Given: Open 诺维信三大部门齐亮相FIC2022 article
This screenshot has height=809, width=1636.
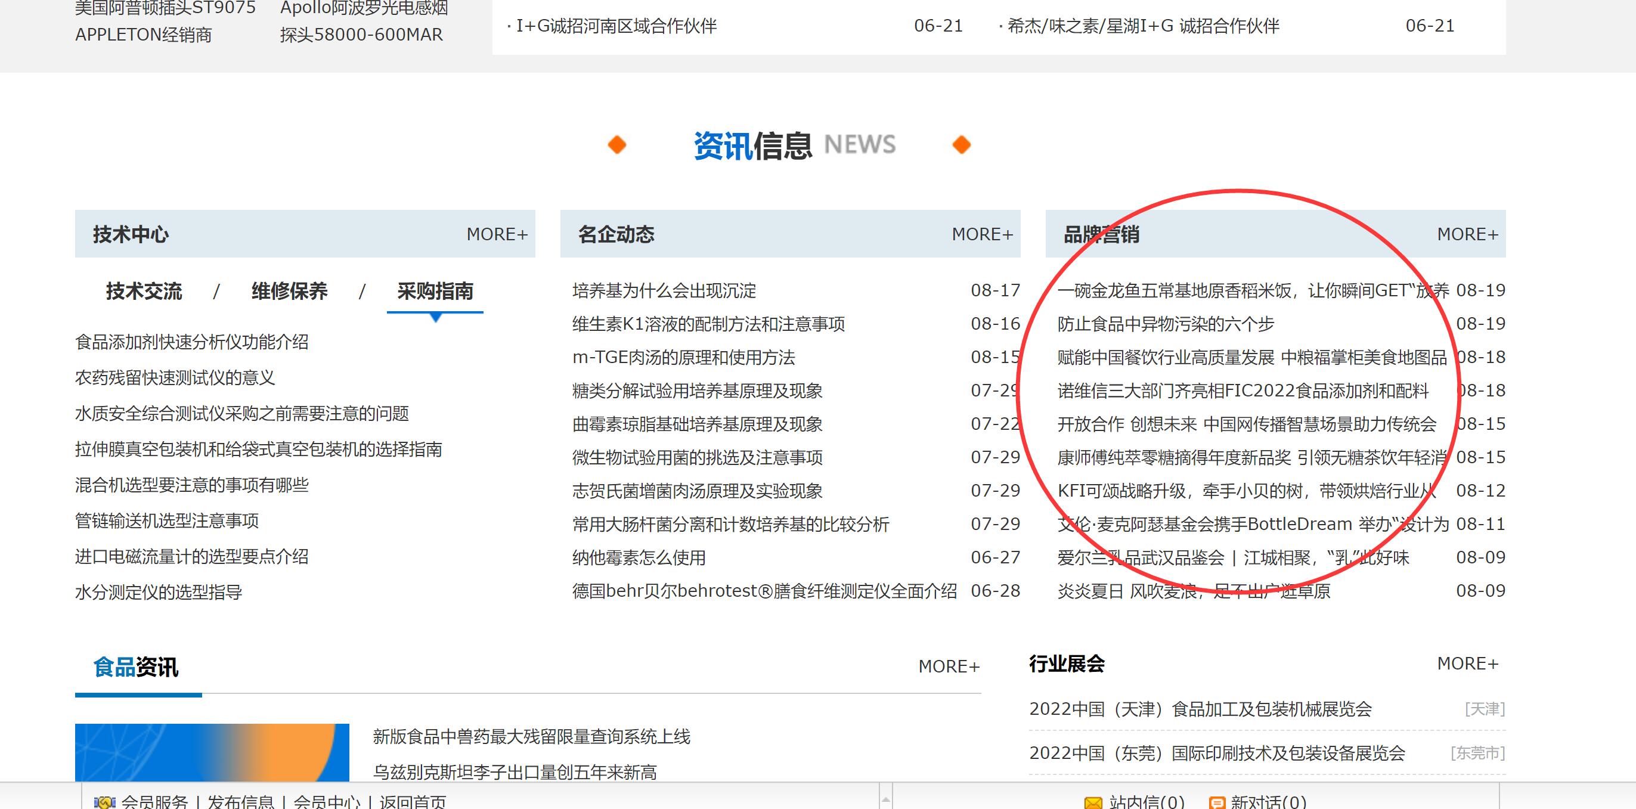Looking at the screenshot, I should coord(1244,390).
